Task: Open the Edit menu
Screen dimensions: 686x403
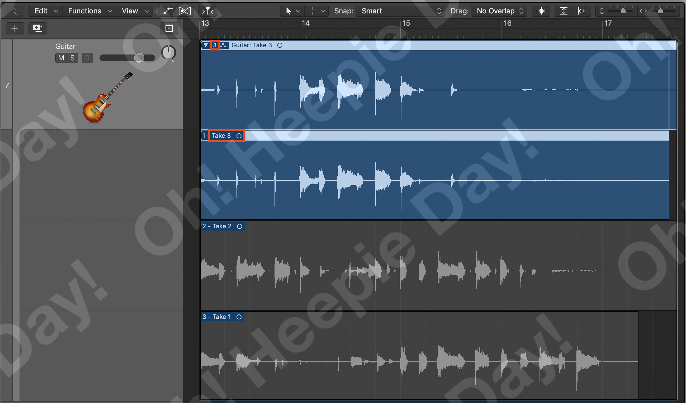Action: click(46, 11)
